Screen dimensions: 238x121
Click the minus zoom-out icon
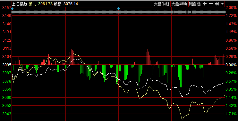pyautogui.click(x=211, y=4)
